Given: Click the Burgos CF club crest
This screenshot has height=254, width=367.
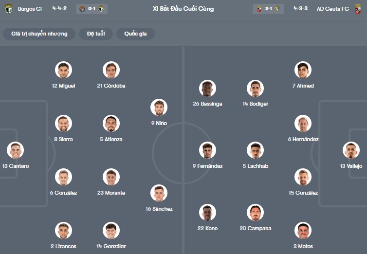Looking at the screenshot, I should pos(9,9).
